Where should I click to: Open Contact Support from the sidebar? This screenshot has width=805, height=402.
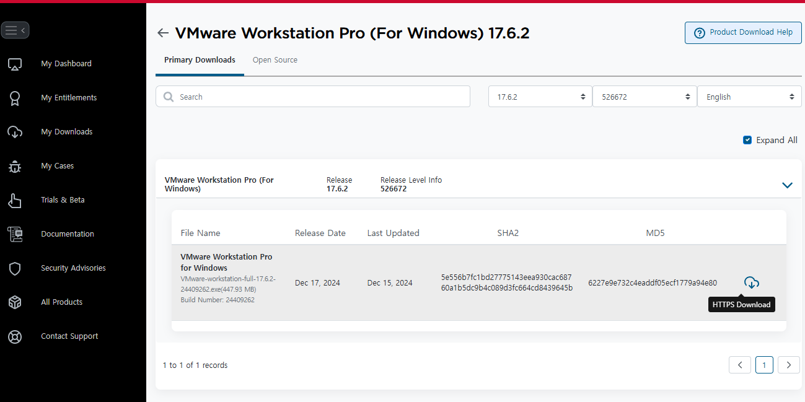(x=69, y=336)
